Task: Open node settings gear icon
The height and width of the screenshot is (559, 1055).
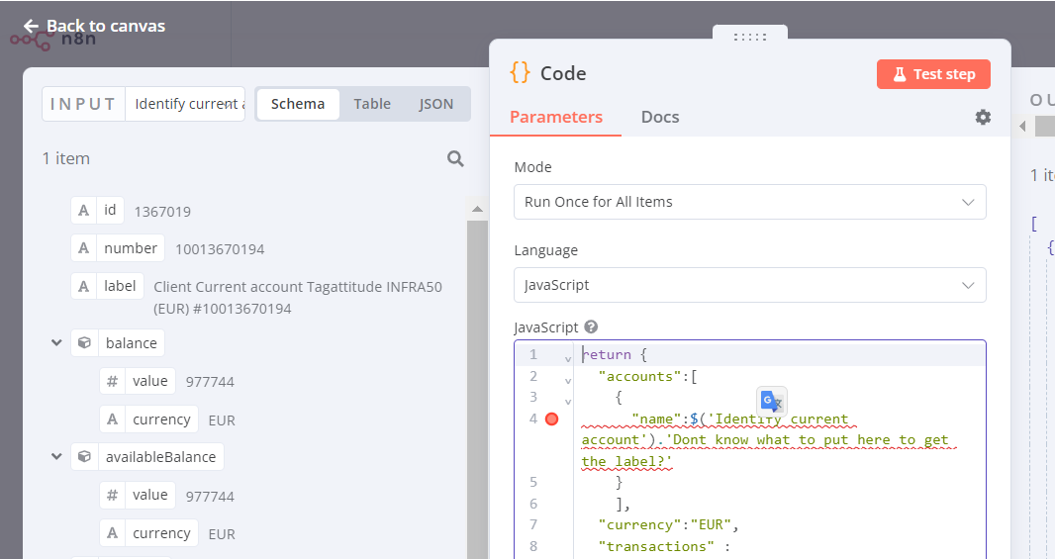Action: [982, 117]
